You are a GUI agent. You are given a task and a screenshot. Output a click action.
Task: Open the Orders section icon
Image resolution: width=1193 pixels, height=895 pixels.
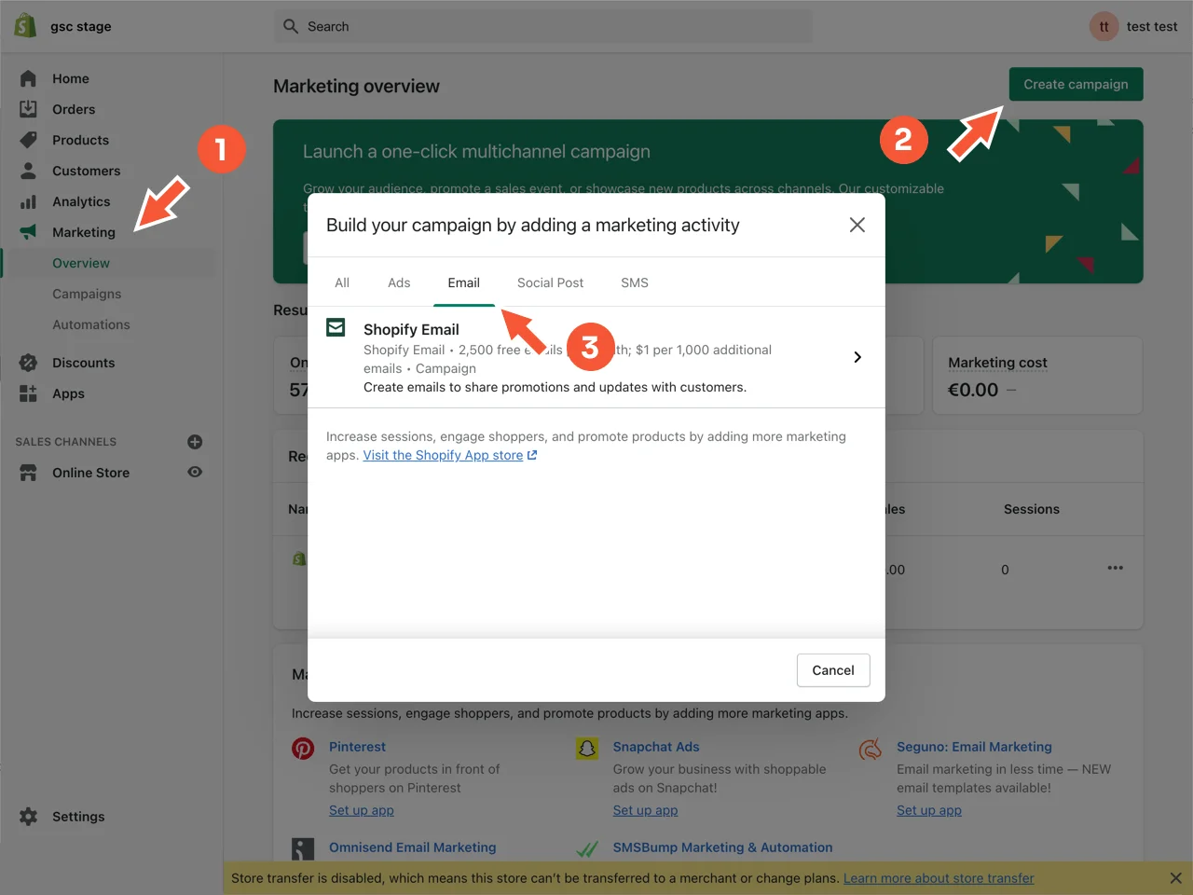pos(28,109)
